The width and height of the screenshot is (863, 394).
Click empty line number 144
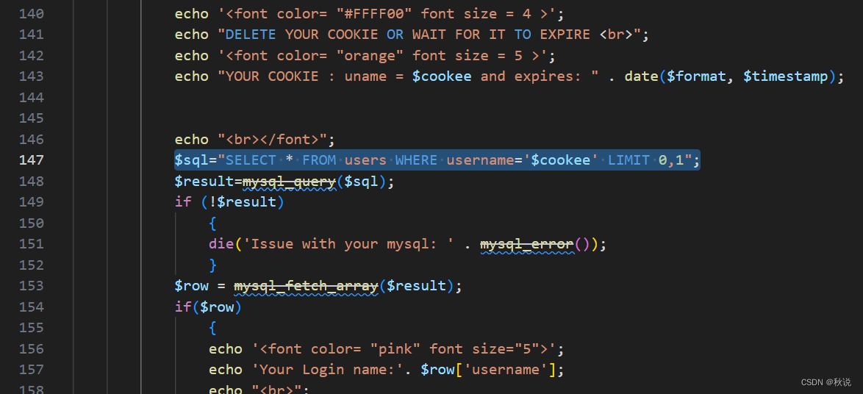pyautogui.click(x=32, y=98)
